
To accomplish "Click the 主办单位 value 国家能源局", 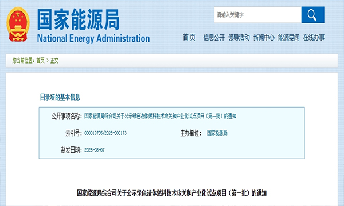I will (217, 133).
